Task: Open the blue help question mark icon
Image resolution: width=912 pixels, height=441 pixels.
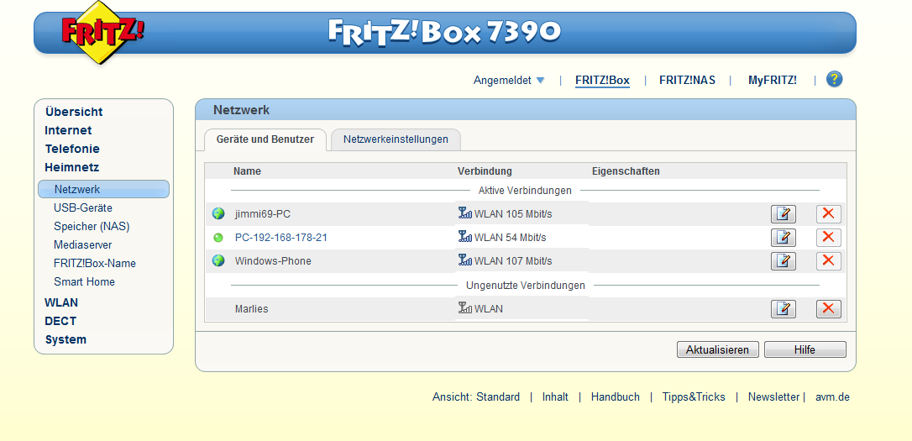Action: pos(834,79)
